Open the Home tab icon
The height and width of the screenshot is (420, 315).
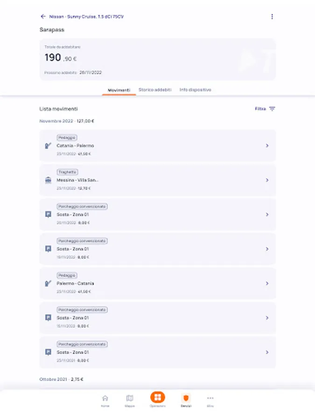pyautogui.click(x=105, y=399)
